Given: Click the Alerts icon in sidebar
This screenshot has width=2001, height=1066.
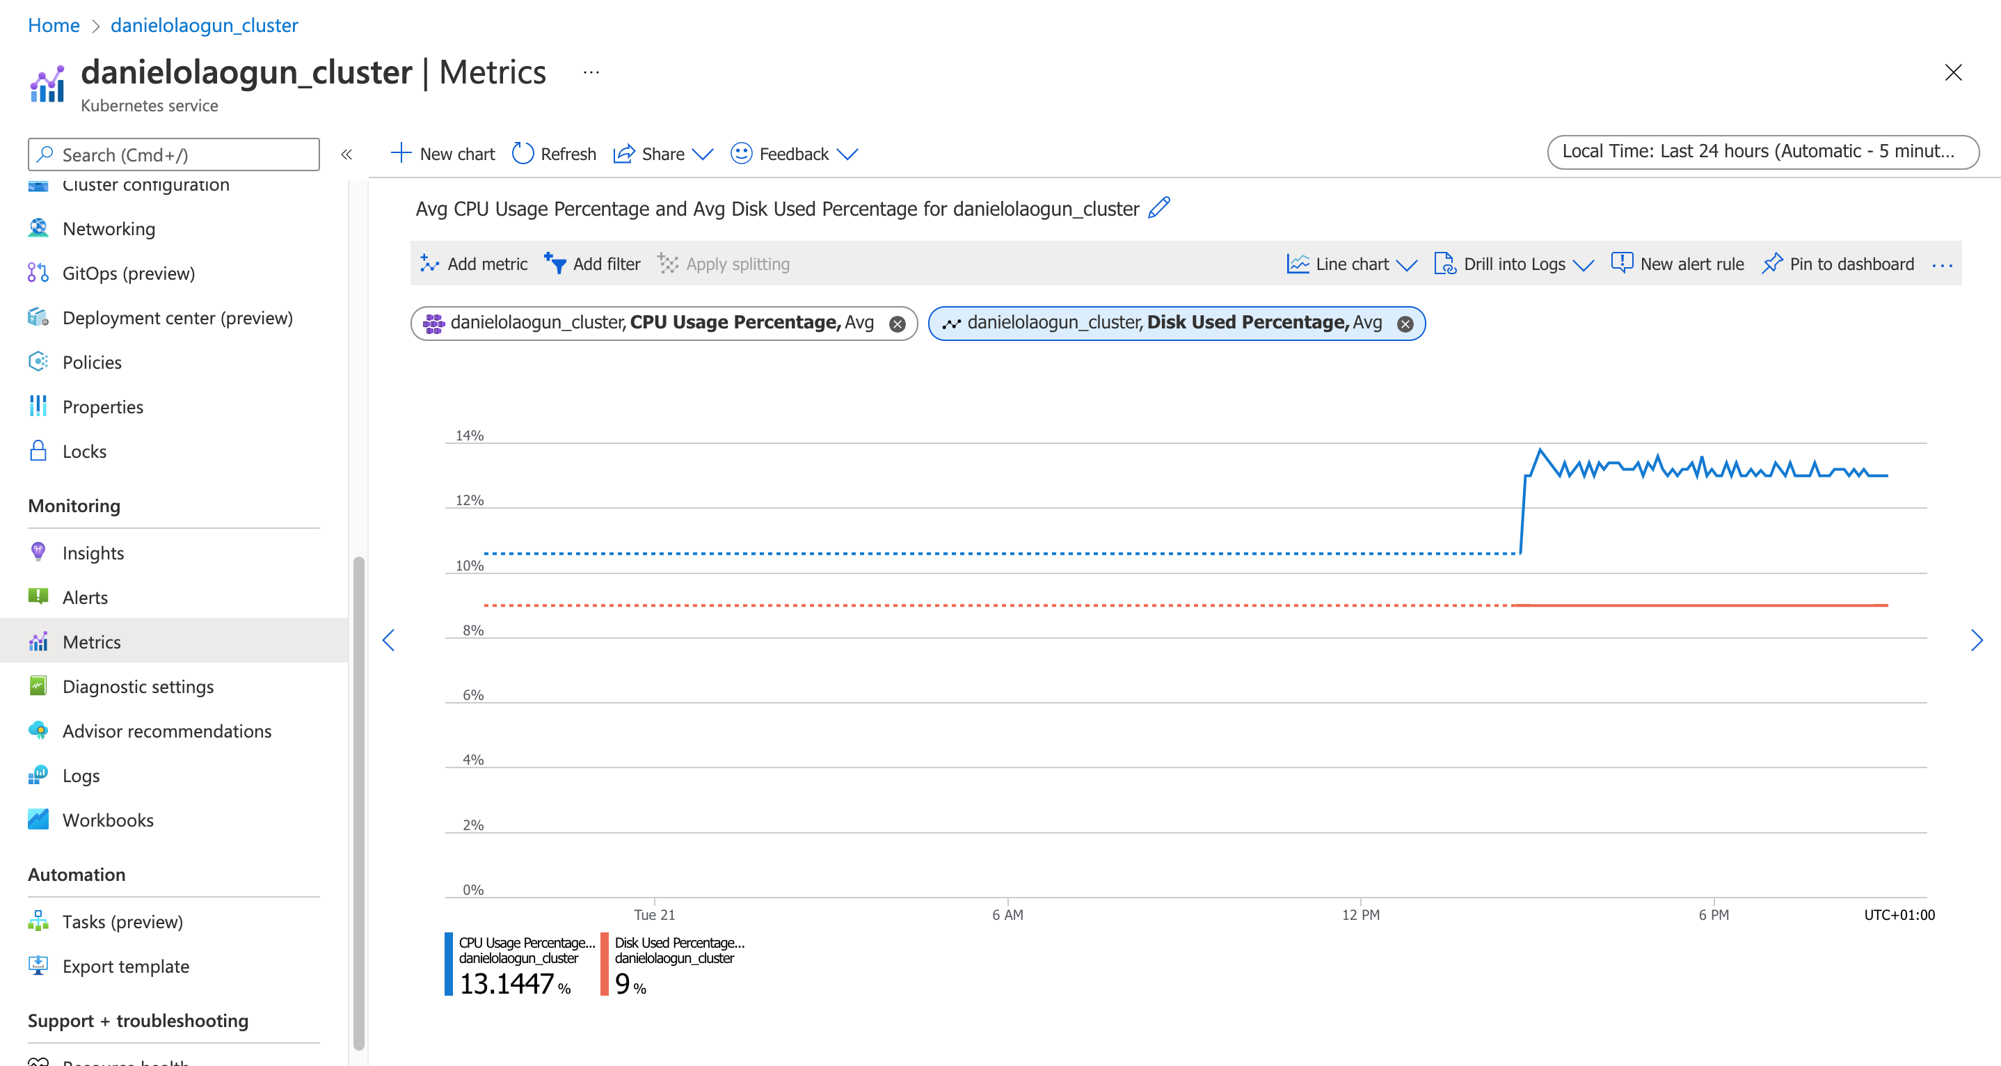Looking at the screenshot, I should [38, 596].
